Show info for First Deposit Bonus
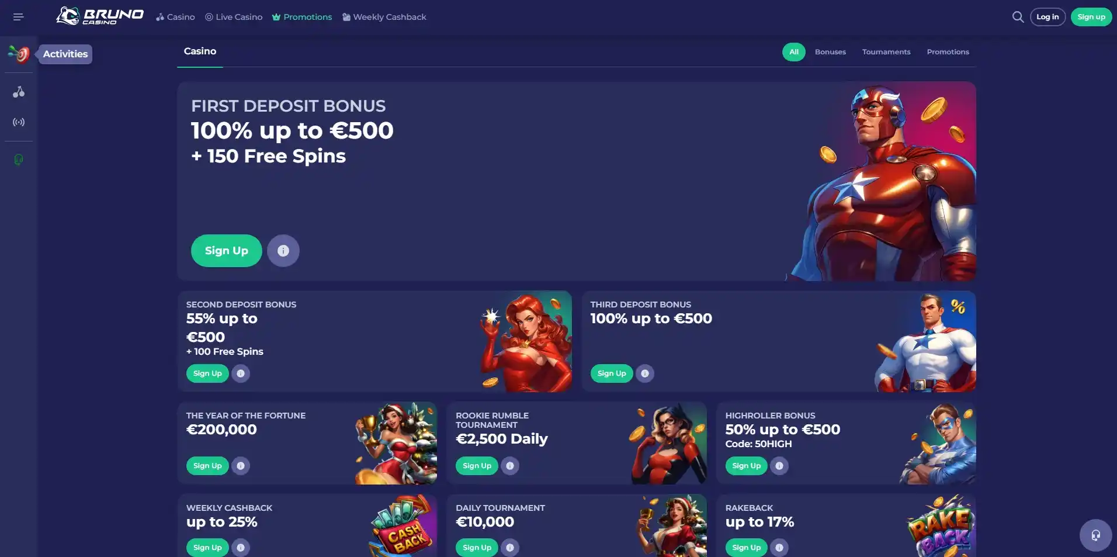Viewport: 1117px width, 557px height. [283, 251]
